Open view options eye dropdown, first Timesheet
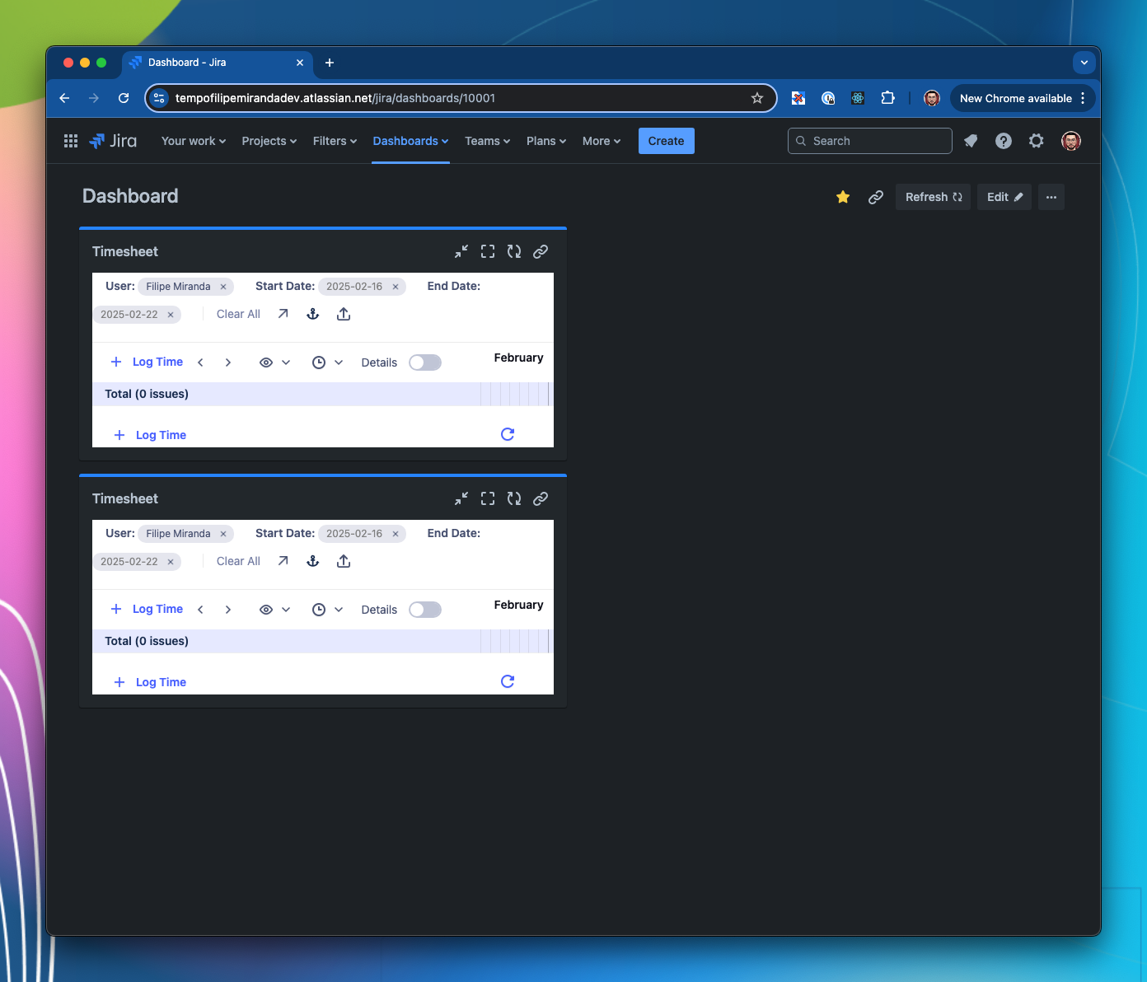Screen dimensions: 1147x982 [x=275, y=362]
